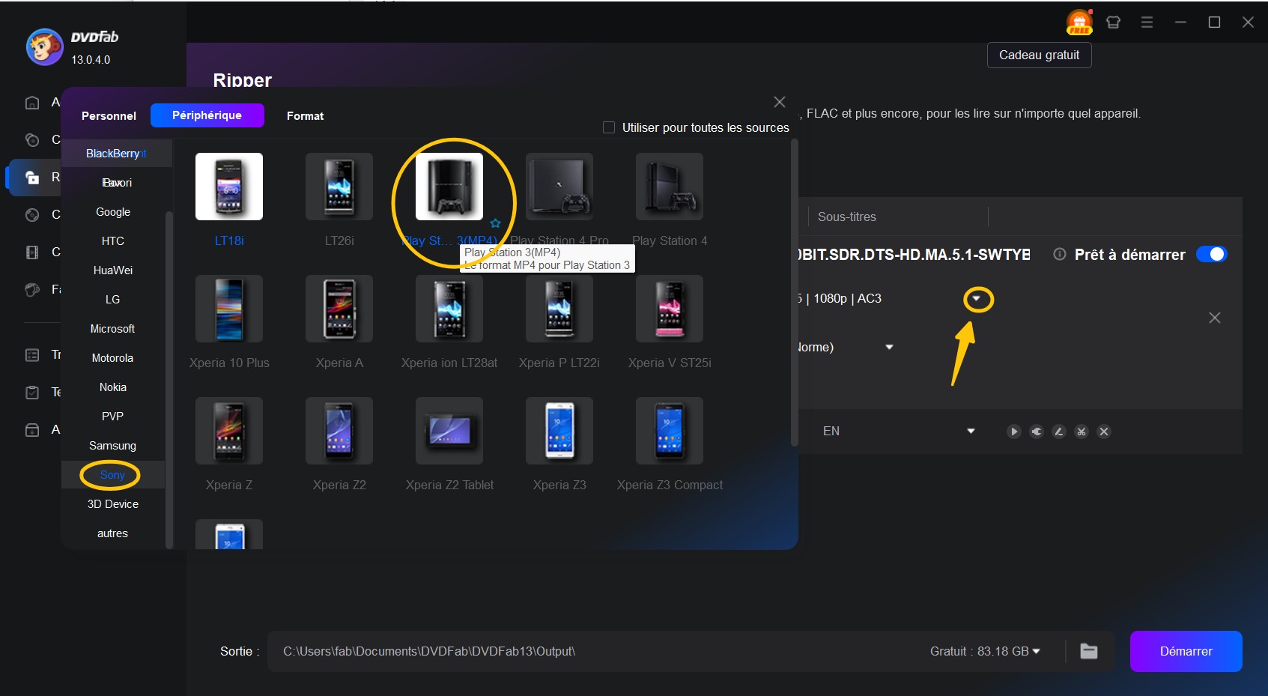
Task: Open the home sidebar icon
Action: click(x=32, y=103)
